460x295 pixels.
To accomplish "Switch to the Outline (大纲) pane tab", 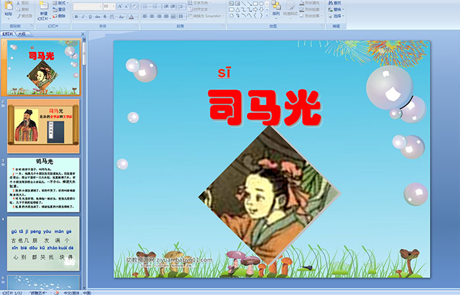I will click(x=22, y=34).
